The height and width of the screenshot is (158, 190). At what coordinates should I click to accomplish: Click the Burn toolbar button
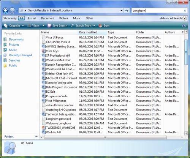104,26
